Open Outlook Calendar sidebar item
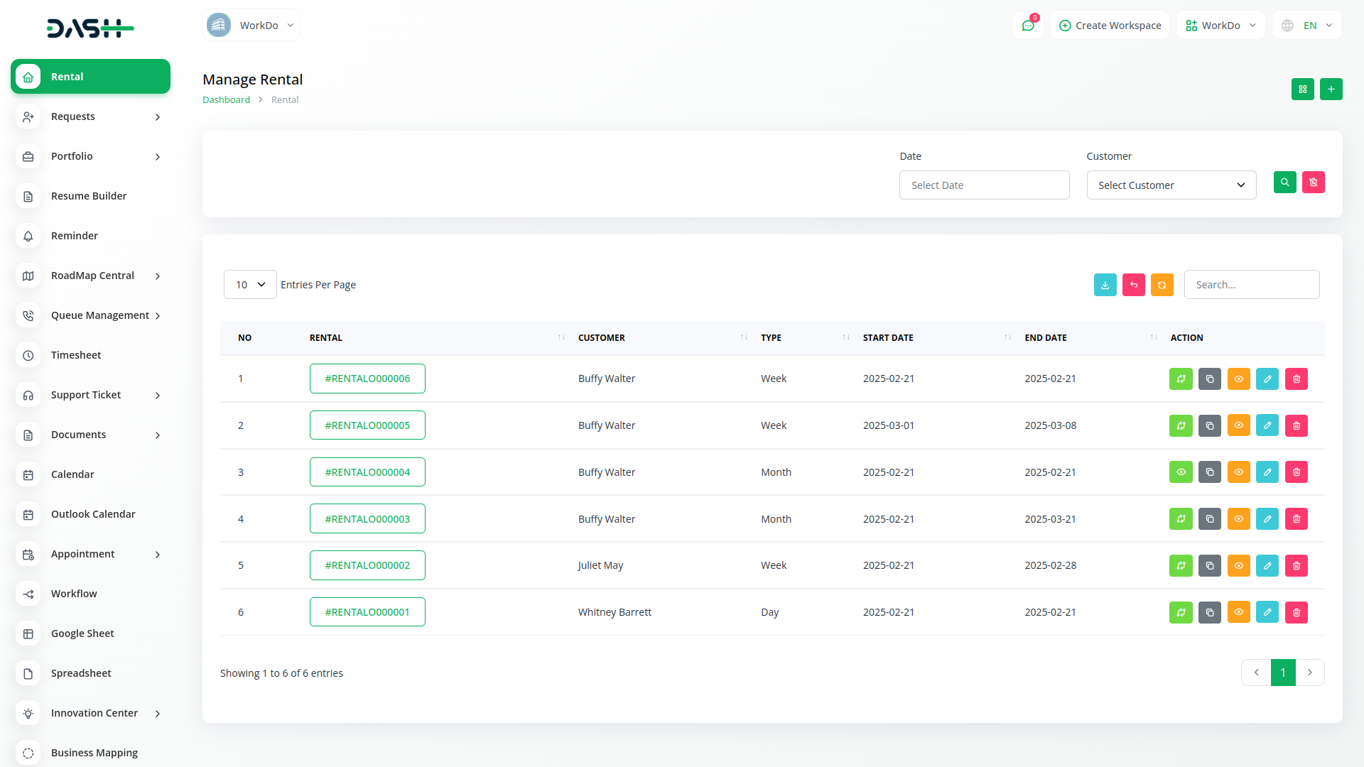 (x=93, y=514)
